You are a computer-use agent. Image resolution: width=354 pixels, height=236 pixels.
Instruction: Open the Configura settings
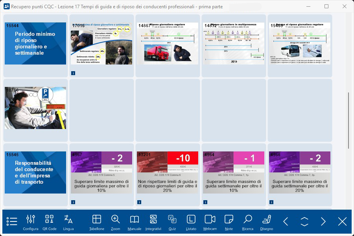click(x=30, y=223)
